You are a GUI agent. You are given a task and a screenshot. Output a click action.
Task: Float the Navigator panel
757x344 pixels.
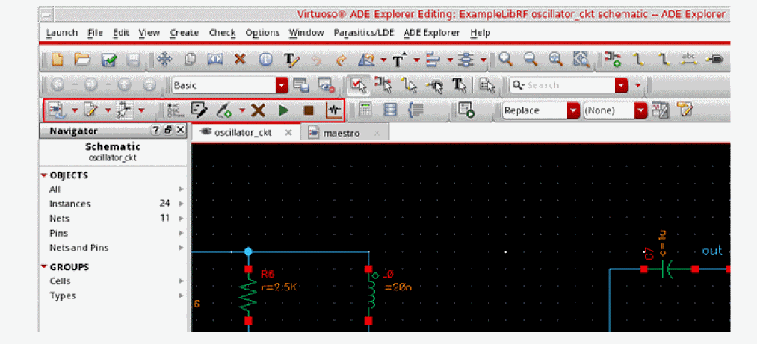(167, 130)
